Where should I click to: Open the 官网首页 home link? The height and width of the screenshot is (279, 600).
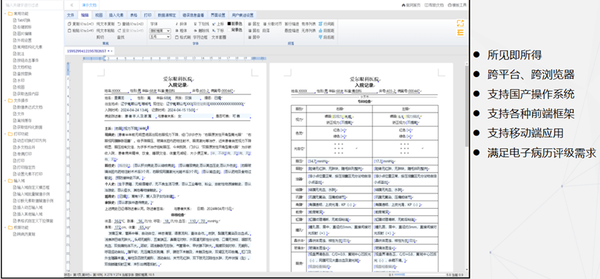click(411, 6)
